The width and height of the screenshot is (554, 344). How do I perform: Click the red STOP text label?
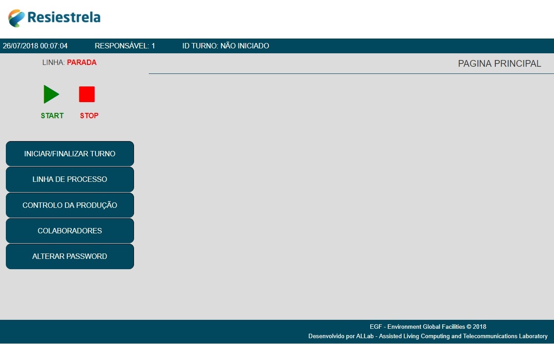89,116
